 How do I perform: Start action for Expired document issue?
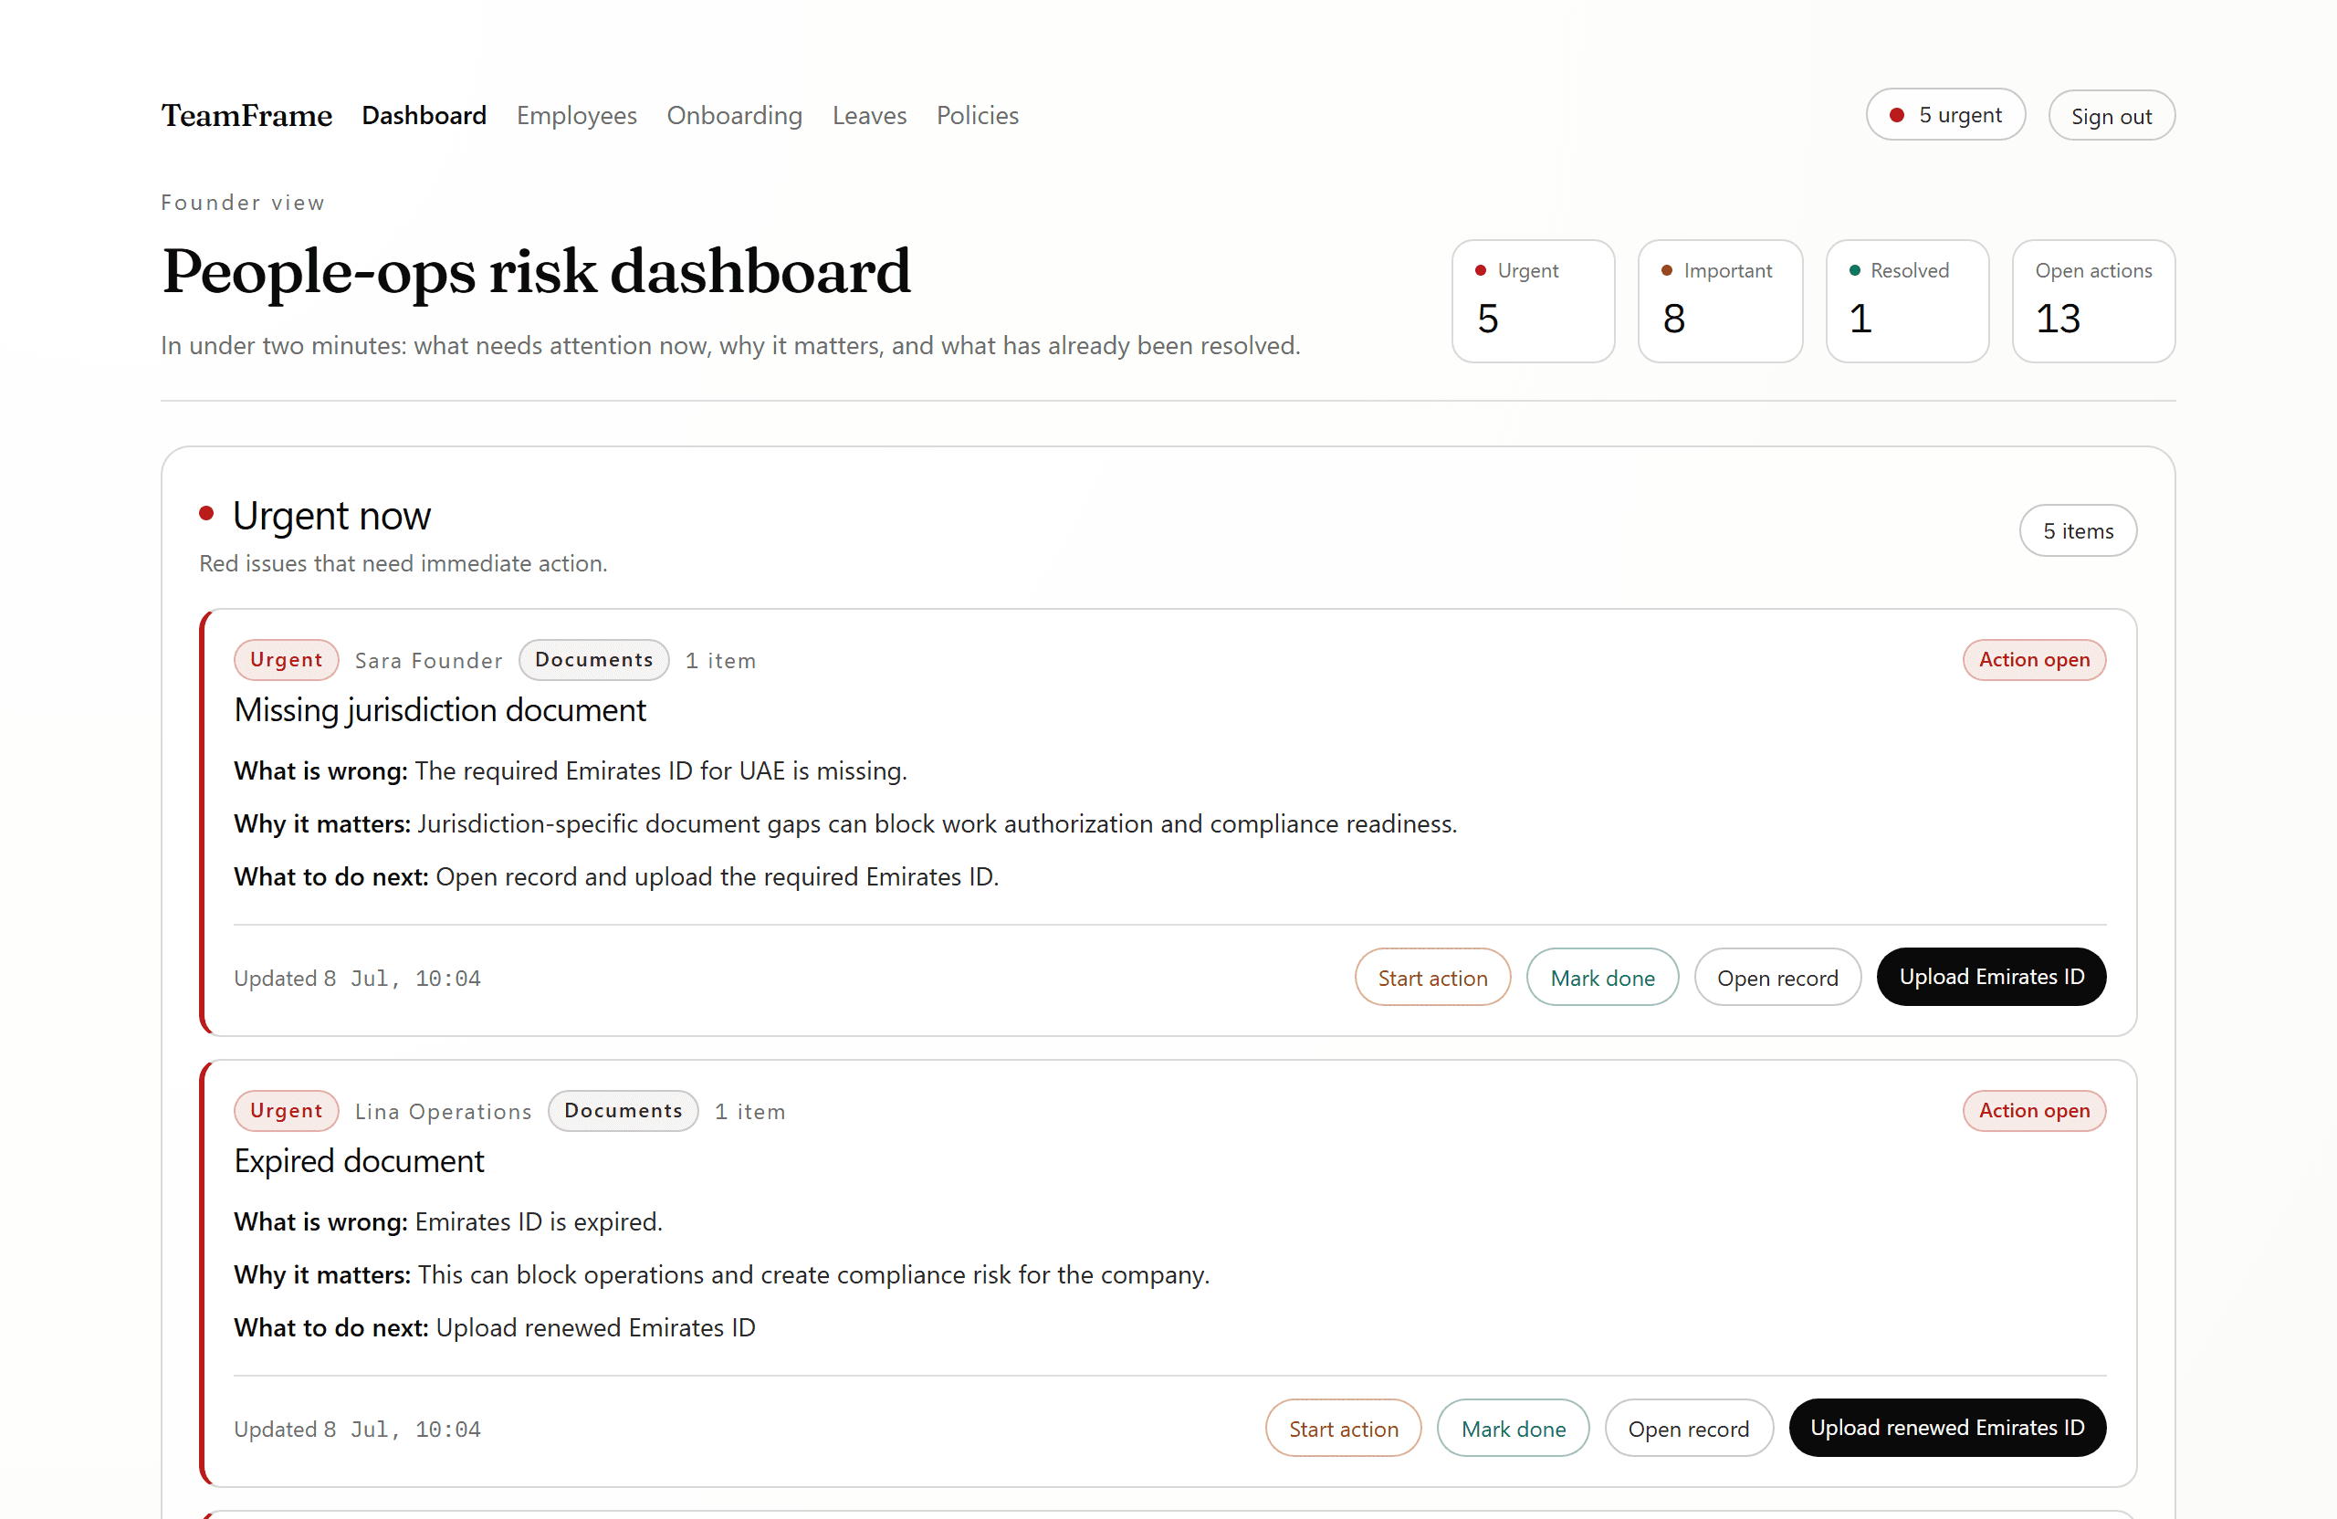[x=1343, y=1428]
